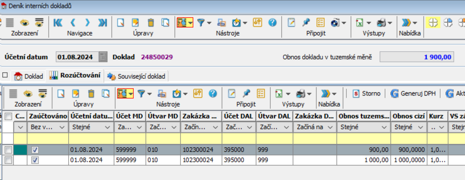Go to first record in Navigace group
Screen dimensions: 465x180
58,23
